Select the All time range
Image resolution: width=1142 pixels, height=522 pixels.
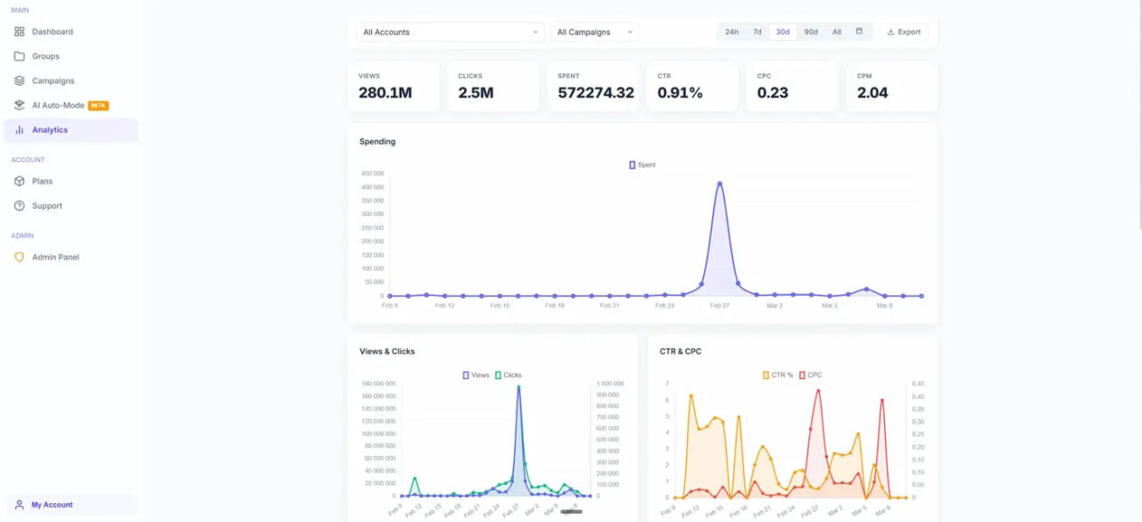[x=837, y=32]
